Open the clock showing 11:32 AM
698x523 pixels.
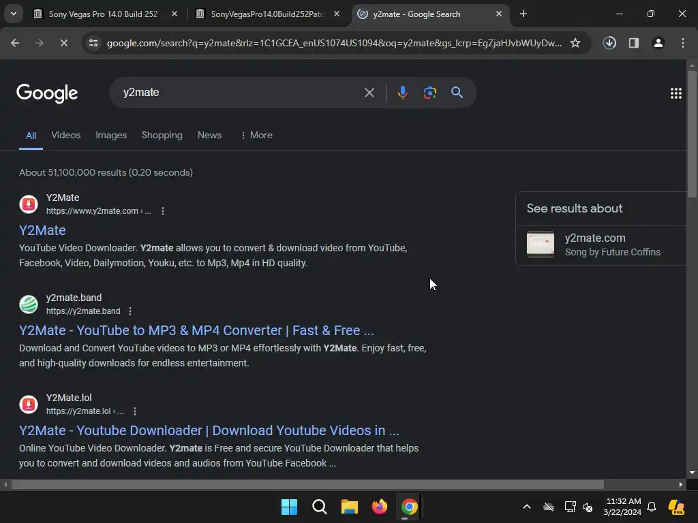(623, 507)
